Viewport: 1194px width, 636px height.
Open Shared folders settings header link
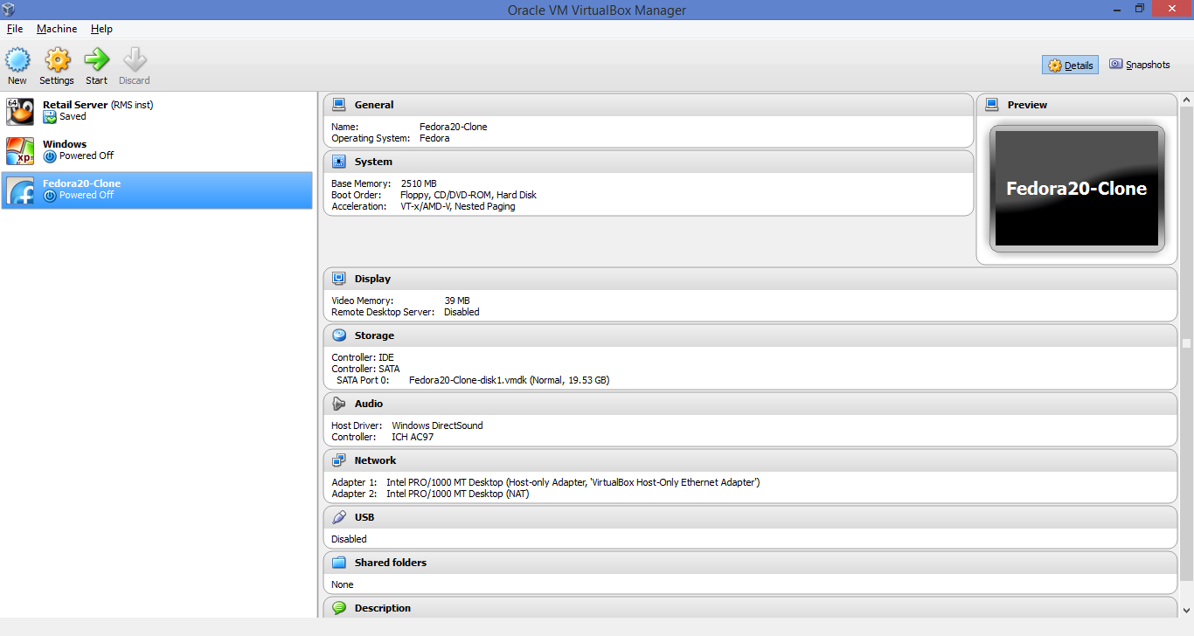[x=391, y=563]
